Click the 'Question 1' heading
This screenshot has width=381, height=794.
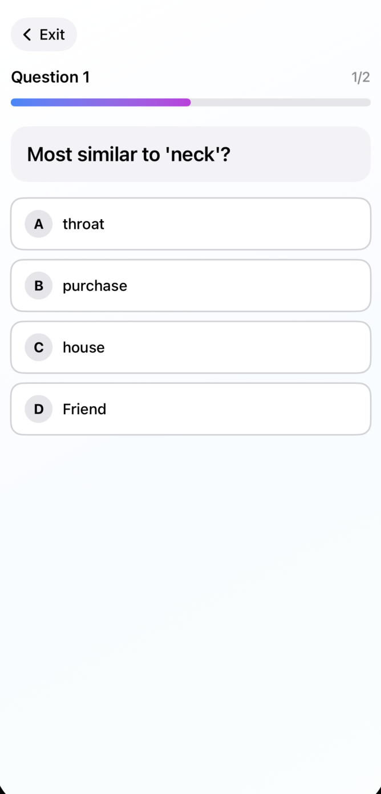point(50,78)
